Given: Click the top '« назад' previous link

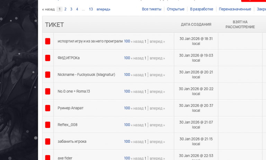Looking at the screenshot, I should (48, 9).
